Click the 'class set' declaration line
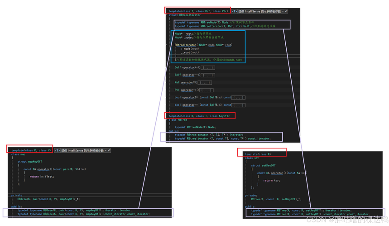This screenshot has width=389, height=226. tap(252, 158)
